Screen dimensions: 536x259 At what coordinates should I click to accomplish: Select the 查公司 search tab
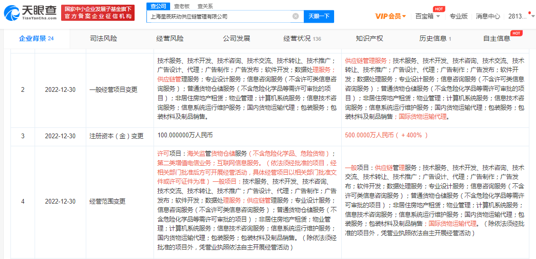(158, 6)
